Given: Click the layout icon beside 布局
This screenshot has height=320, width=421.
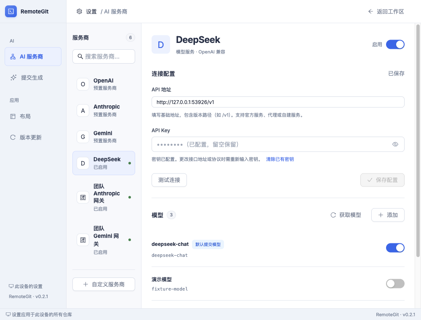Looking at the screenshot, I should [13, 116].
